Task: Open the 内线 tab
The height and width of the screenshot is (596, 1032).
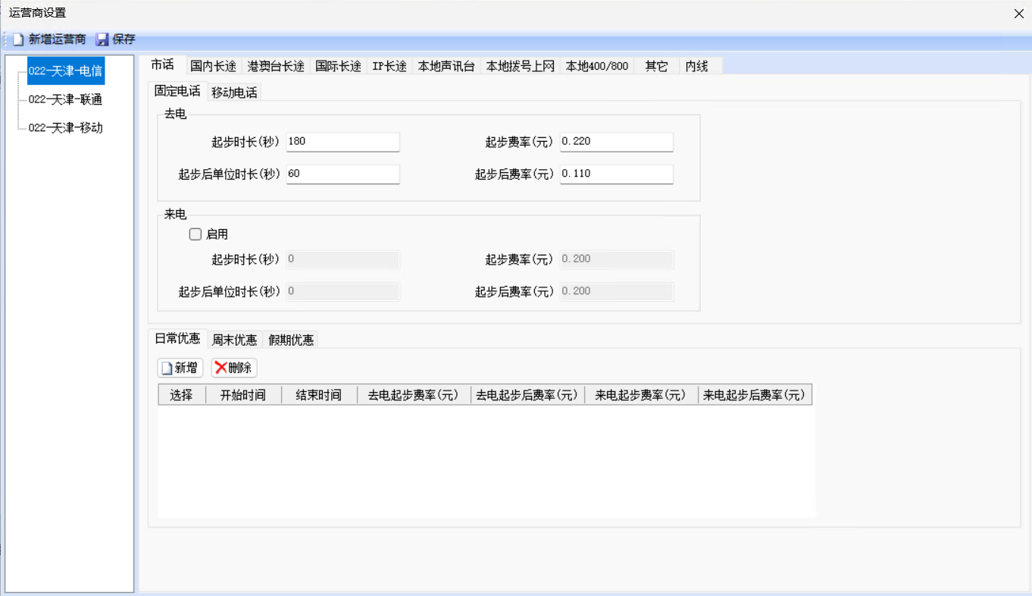Action: coord(696,66)
